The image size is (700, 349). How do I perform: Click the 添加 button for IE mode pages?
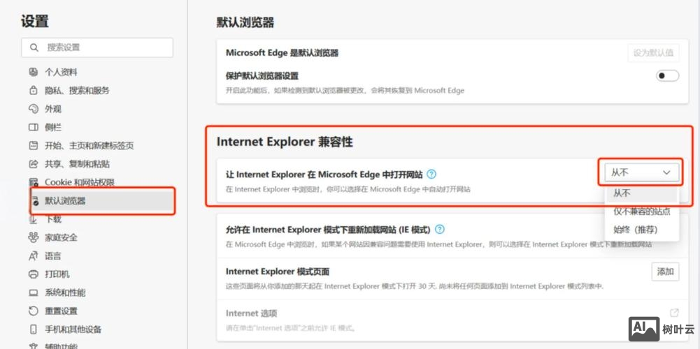(x=665, y=272)
